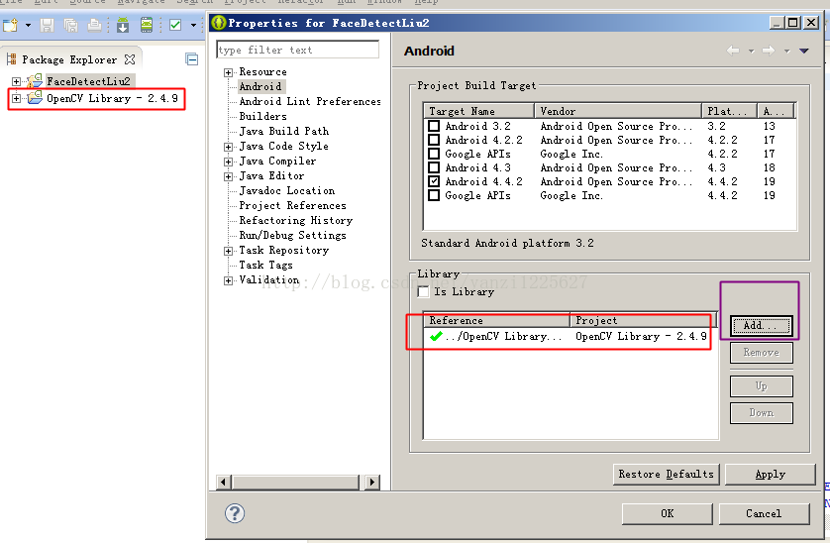
Task: Select Android in the properties tree
Action: coord(259,86)
